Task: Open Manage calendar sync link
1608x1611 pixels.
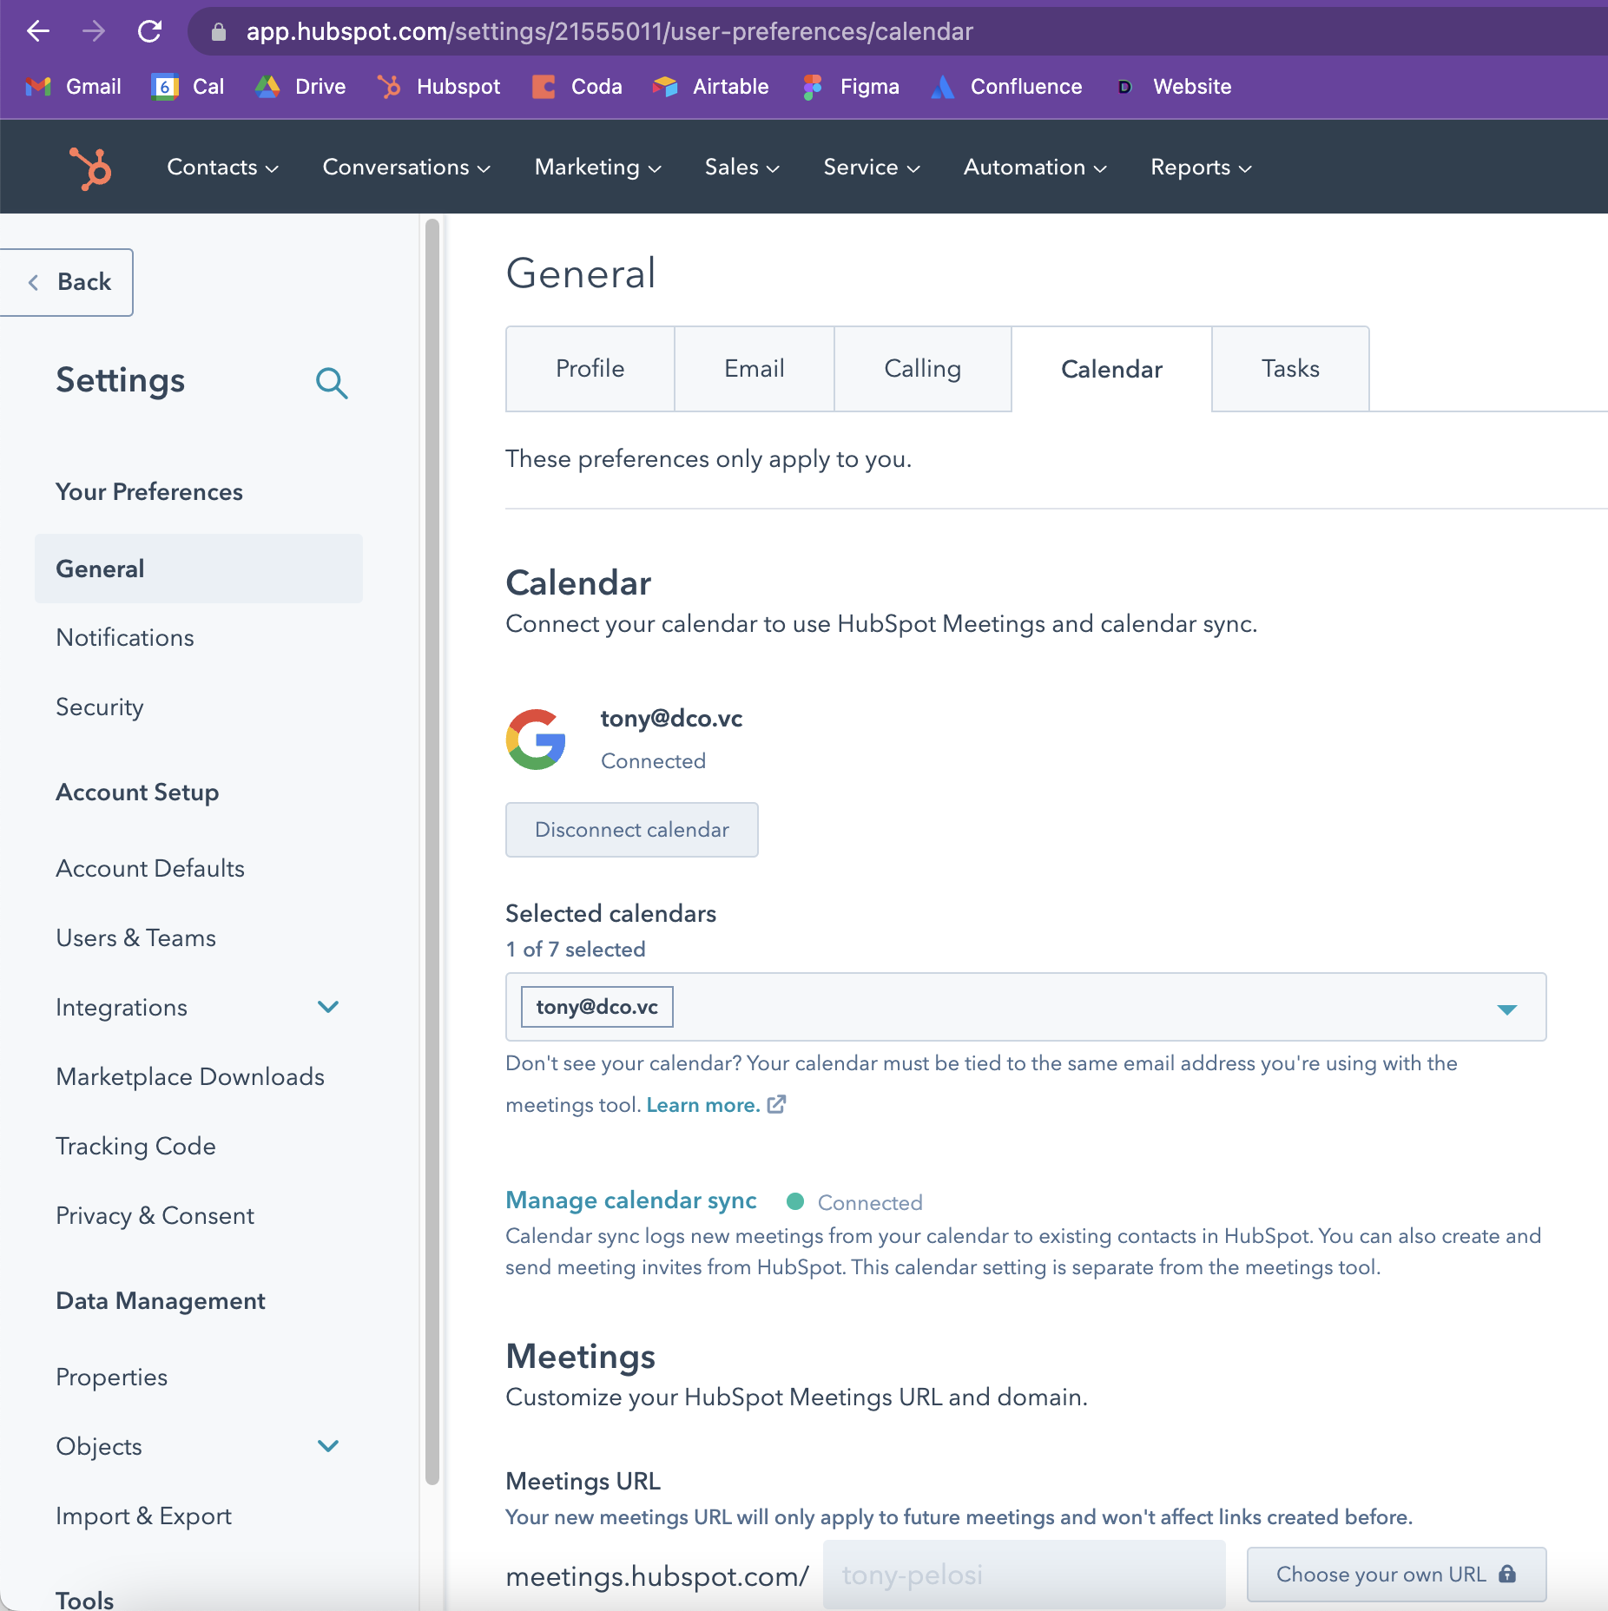Action: click(x=631, y=1200)
